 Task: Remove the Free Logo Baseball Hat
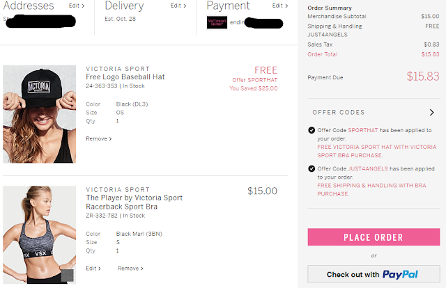[x=99, y=138]
